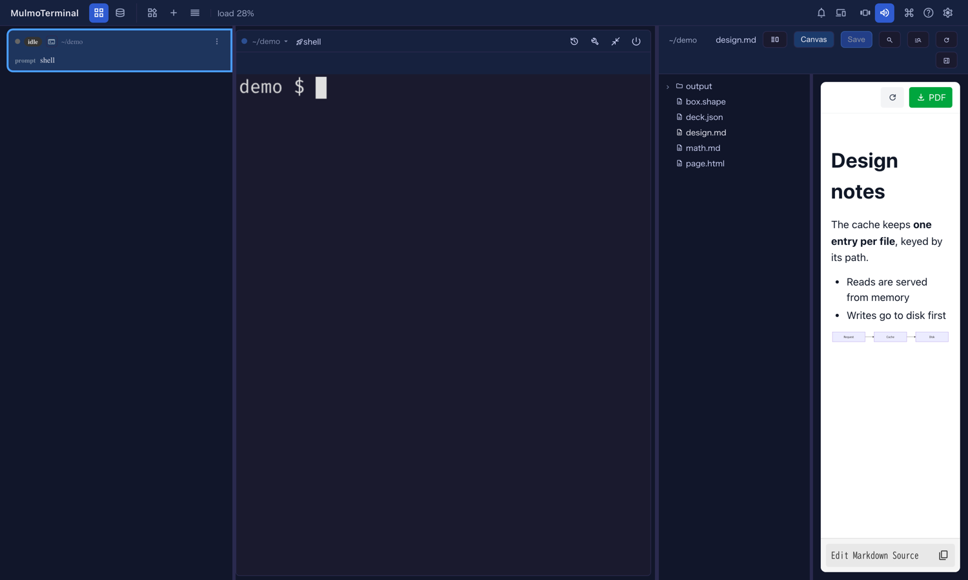Click the terminal power icon
This screenshot has width=968, height=580.
click(636, 42)
